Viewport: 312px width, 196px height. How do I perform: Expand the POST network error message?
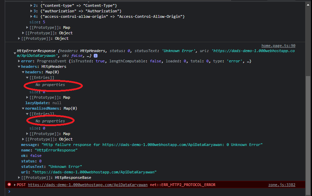click(15, 185)
